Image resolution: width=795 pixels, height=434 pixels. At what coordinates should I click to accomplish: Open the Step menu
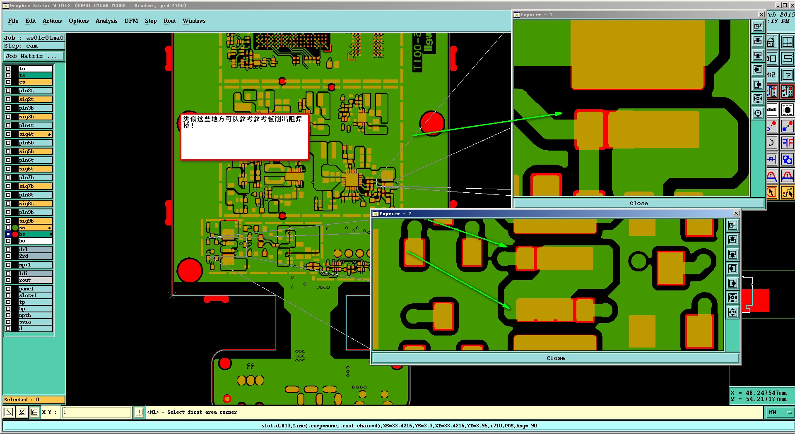pos(151,21)
